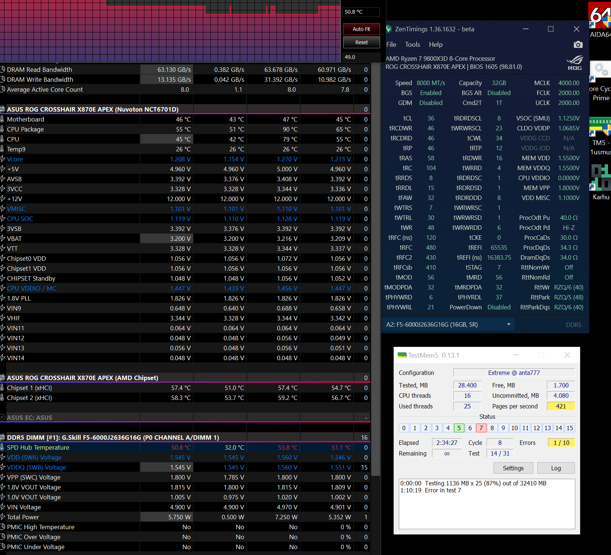Select the CPU SOC voltage row
611x555 pixels.
pyautogui.click(x=185, y=219)
